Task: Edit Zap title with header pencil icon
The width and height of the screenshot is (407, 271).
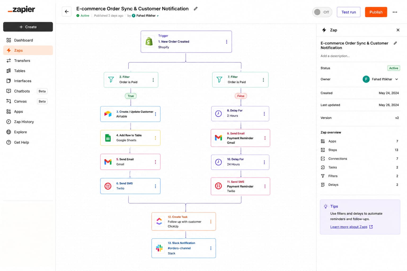Action: tap(196, 9)
